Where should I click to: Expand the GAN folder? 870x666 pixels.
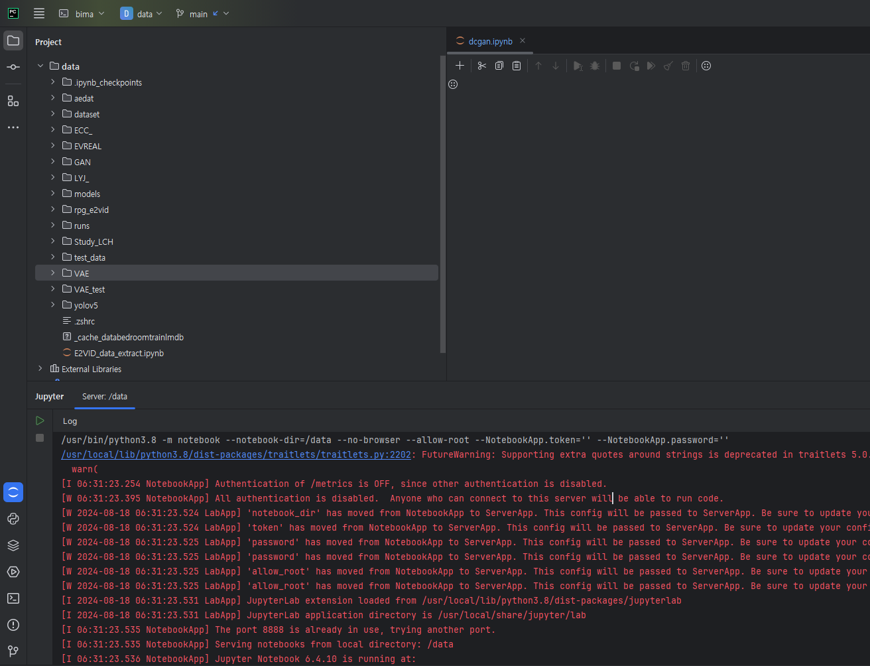(x=53, y=162)
